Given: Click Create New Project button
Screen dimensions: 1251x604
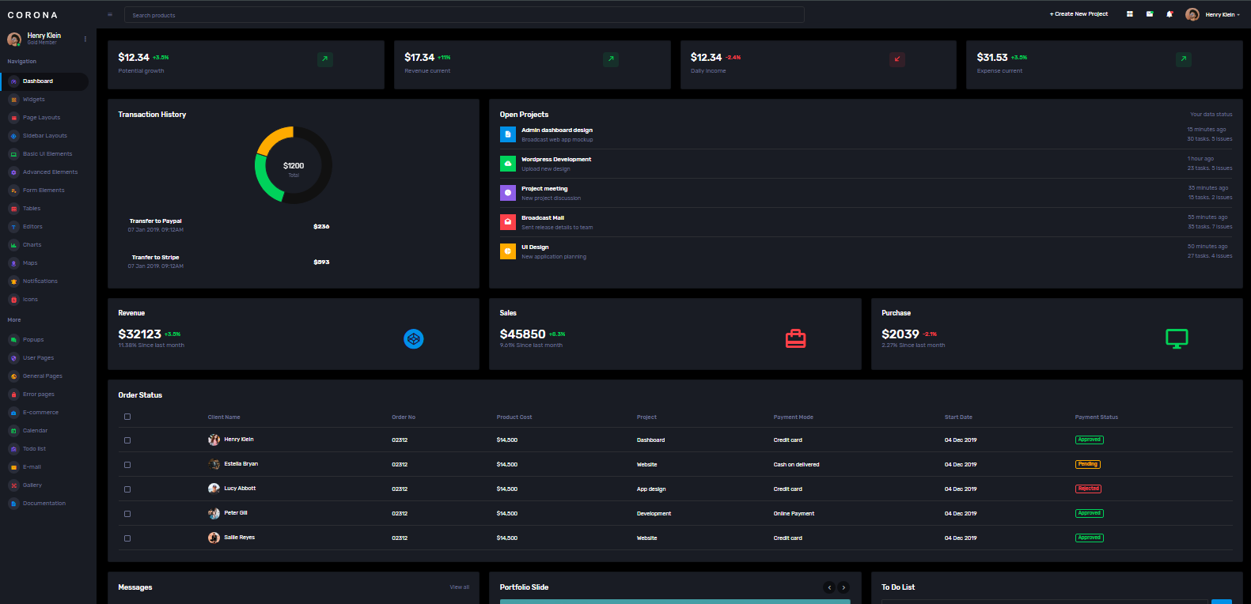Looking at the screenshot, I should pos(1079,14).
